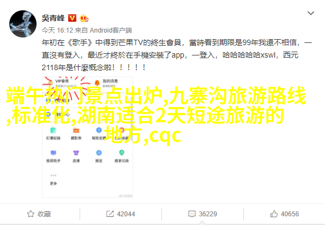325x225 pixels.
Task: Click the 40656 likes count
Action: click(290, 214)
